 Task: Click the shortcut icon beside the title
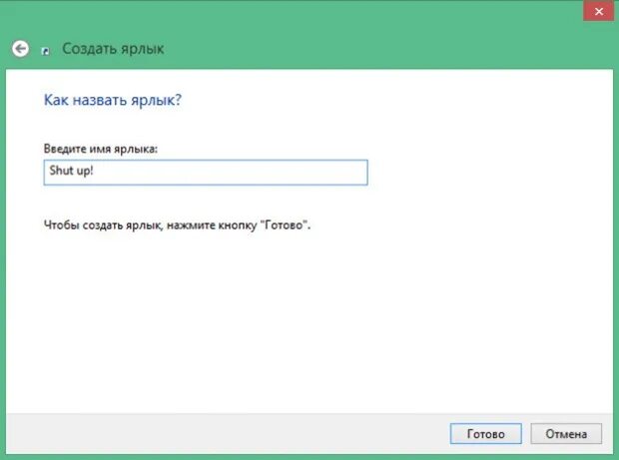(46, 51)
